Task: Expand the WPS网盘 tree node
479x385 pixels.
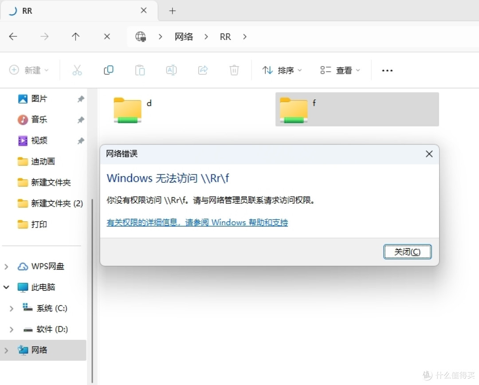Action: 6,267
